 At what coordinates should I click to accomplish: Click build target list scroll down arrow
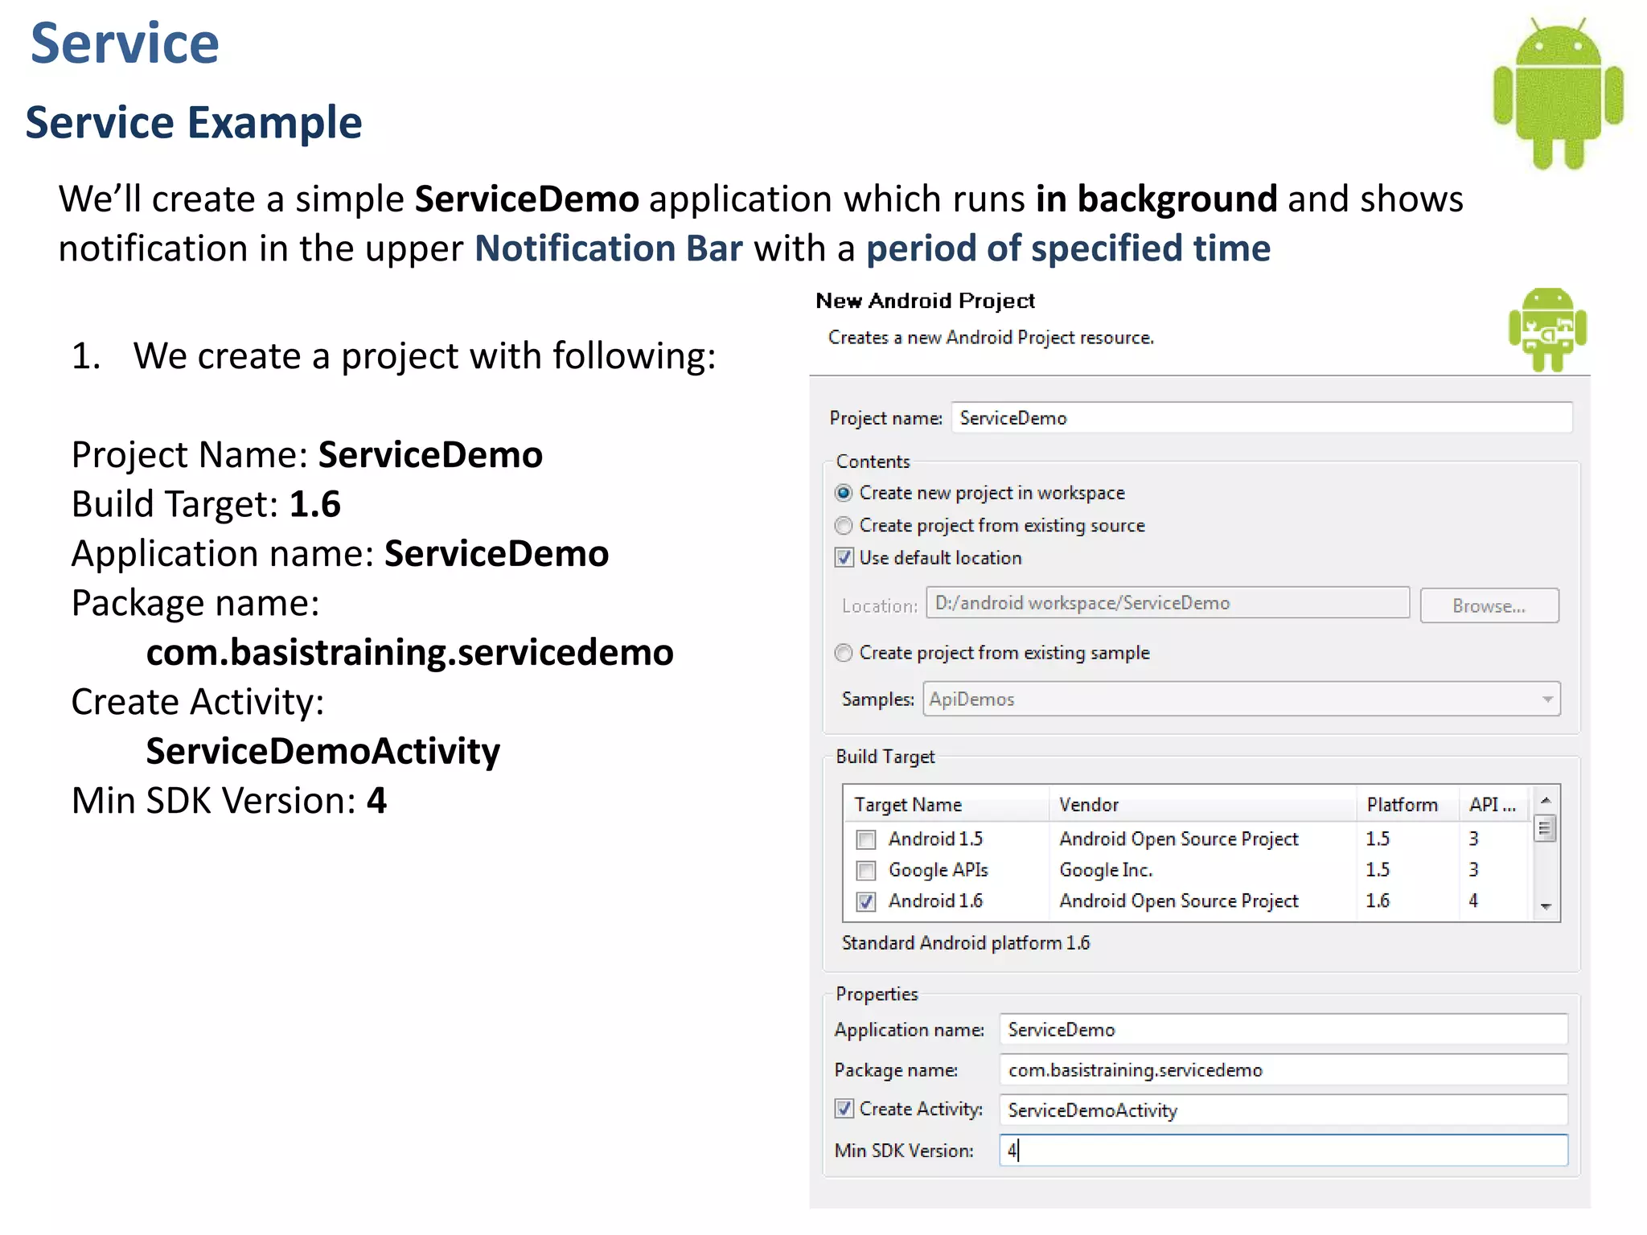(1545, 906)
